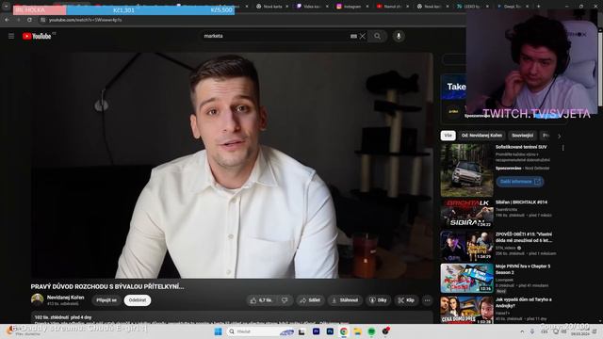This screenshot has width=603, height=339.
Task: Go forward in the browser
Action: tap(19, 20)
